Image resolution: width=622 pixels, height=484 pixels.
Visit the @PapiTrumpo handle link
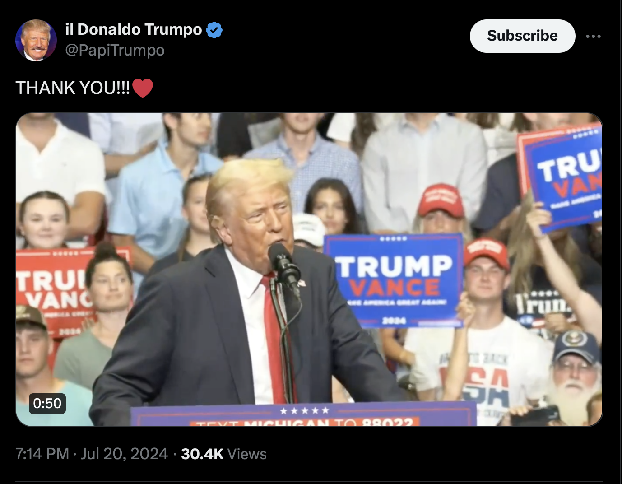point(115,50)
